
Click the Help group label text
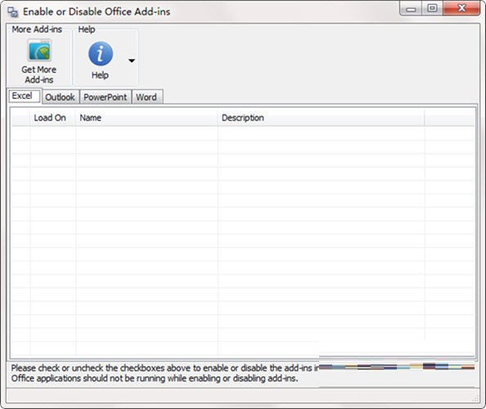(x=87, y=29)
